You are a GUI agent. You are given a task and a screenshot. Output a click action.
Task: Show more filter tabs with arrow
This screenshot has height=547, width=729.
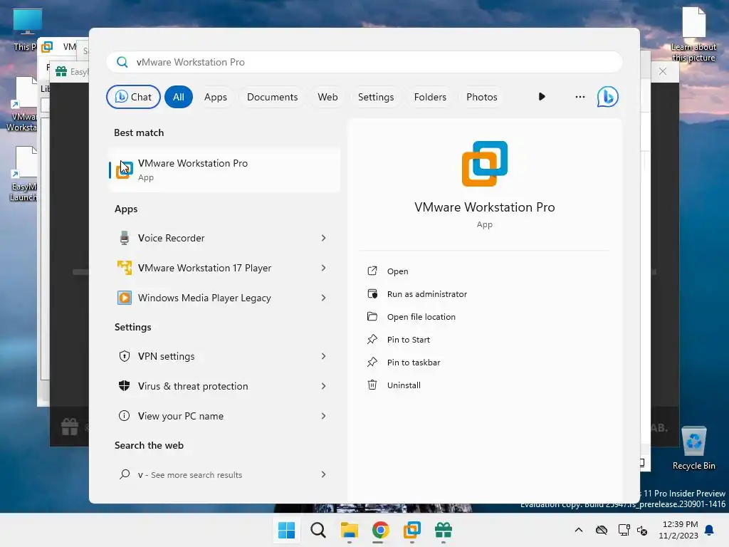[542, 97]
